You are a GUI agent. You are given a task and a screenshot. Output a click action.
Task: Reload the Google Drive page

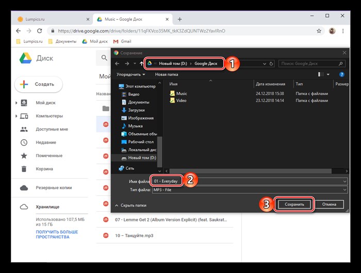coord(40,31)
